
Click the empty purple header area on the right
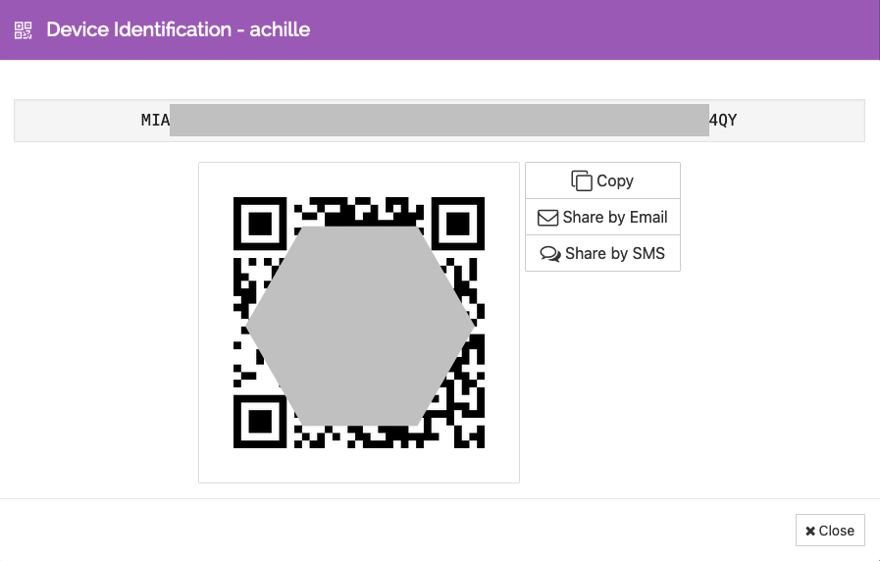pyautogui.click(x=687, y=29)
